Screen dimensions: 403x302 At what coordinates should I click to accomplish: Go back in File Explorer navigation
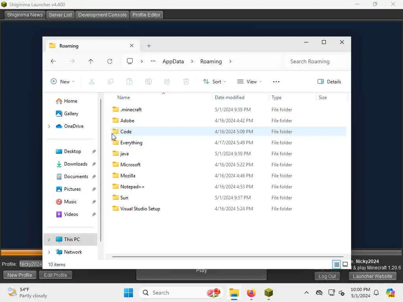pos(53,61)
